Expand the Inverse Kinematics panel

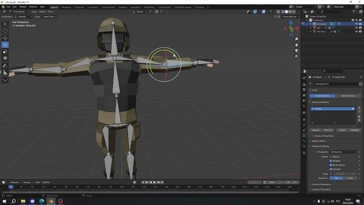[321, 184]
